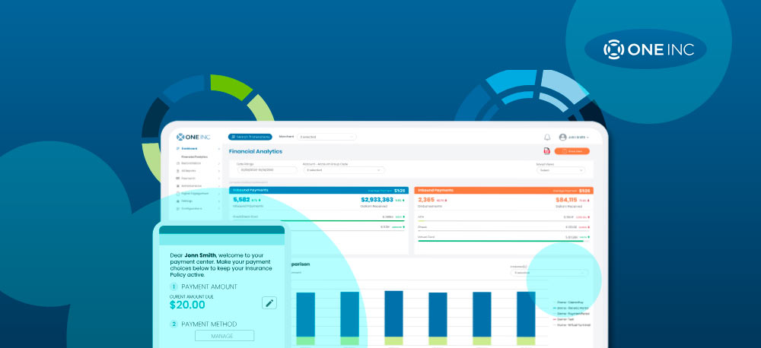Click the third bar in the chart
The height and width of the screenshot is (348, 761).
(x=393, y=318)
